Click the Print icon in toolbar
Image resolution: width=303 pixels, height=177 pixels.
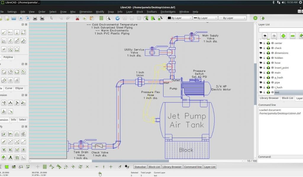[x=35, y=18]
